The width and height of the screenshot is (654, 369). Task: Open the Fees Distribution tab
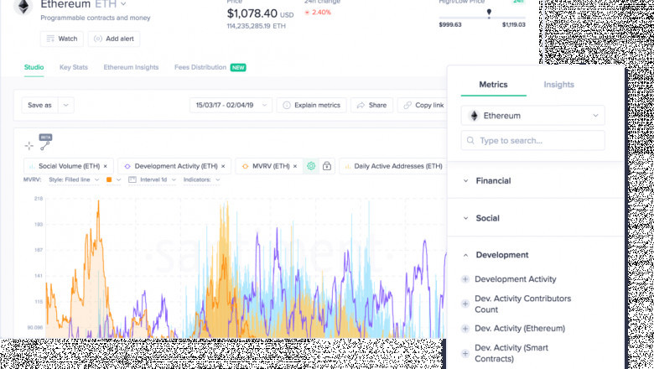(200, 67)
